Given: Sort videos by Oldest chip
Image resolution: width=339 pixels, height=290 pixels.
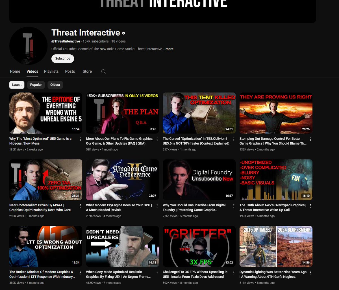Looking at the screenshot, I should (55, 85).
